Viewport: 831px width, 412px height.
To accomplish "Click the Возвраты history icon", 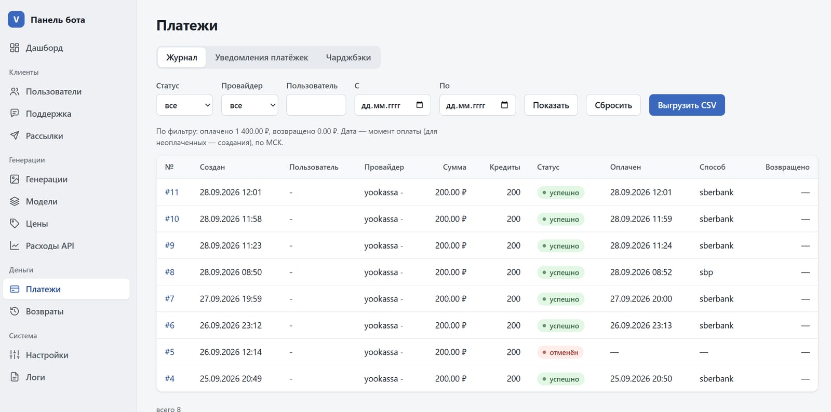I will tap(15, 311).
